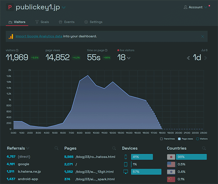Enable the Trend lines checkbox
The image size is (218, 184).
pos(161,139)
